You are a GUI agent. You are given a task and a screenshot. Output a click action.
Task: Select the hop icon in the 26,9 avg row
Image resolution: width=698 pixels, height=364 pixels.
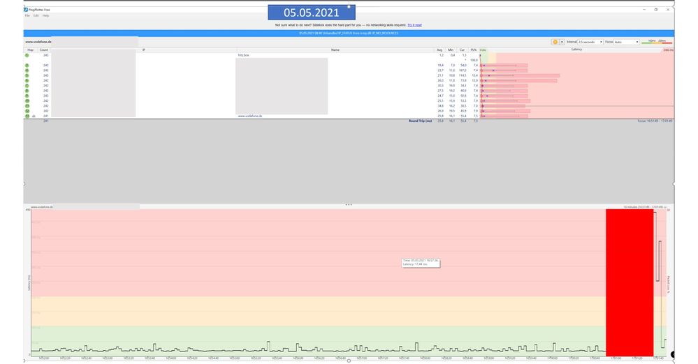click(27, 111)
